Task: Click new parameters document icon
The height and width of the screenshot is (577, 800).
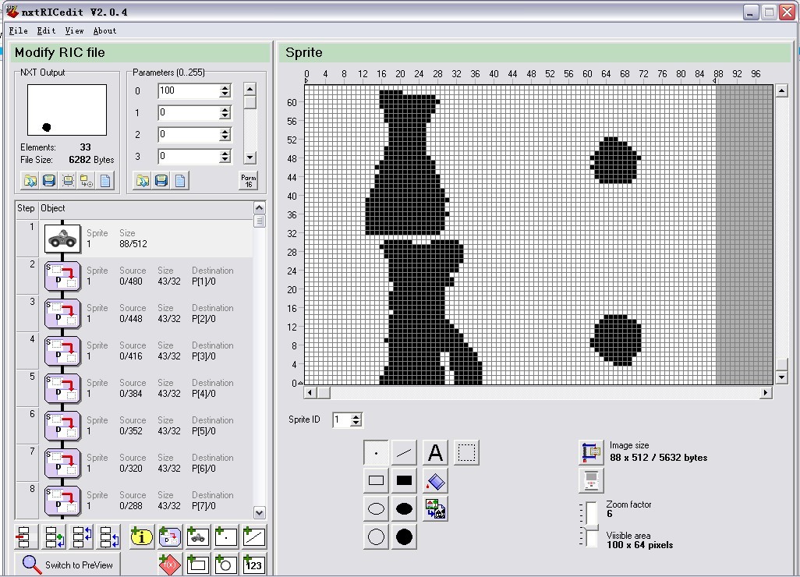Action: point(180,181)
